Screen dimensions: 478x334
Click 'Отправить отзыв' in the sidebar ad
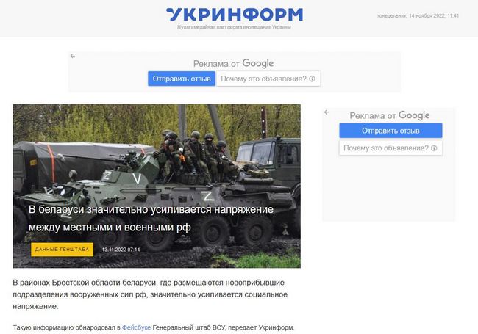(390, 131)
